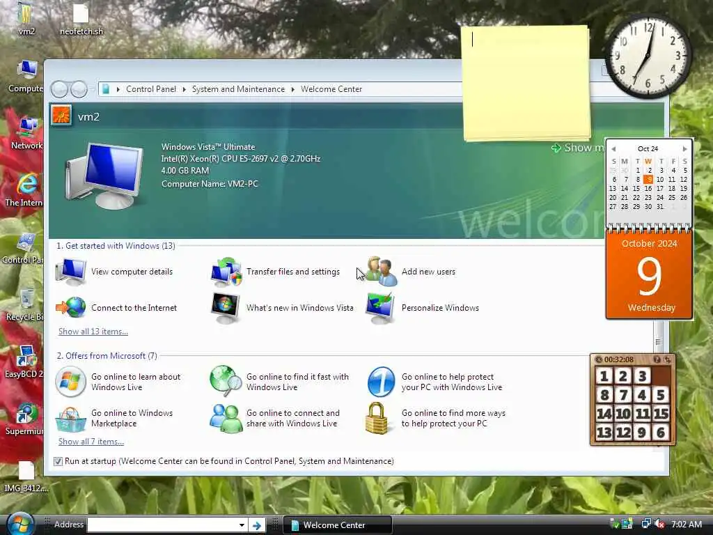Launch EasyBCD desktop shortcut
The image size is (713, 535).
[x=25, y=362]
